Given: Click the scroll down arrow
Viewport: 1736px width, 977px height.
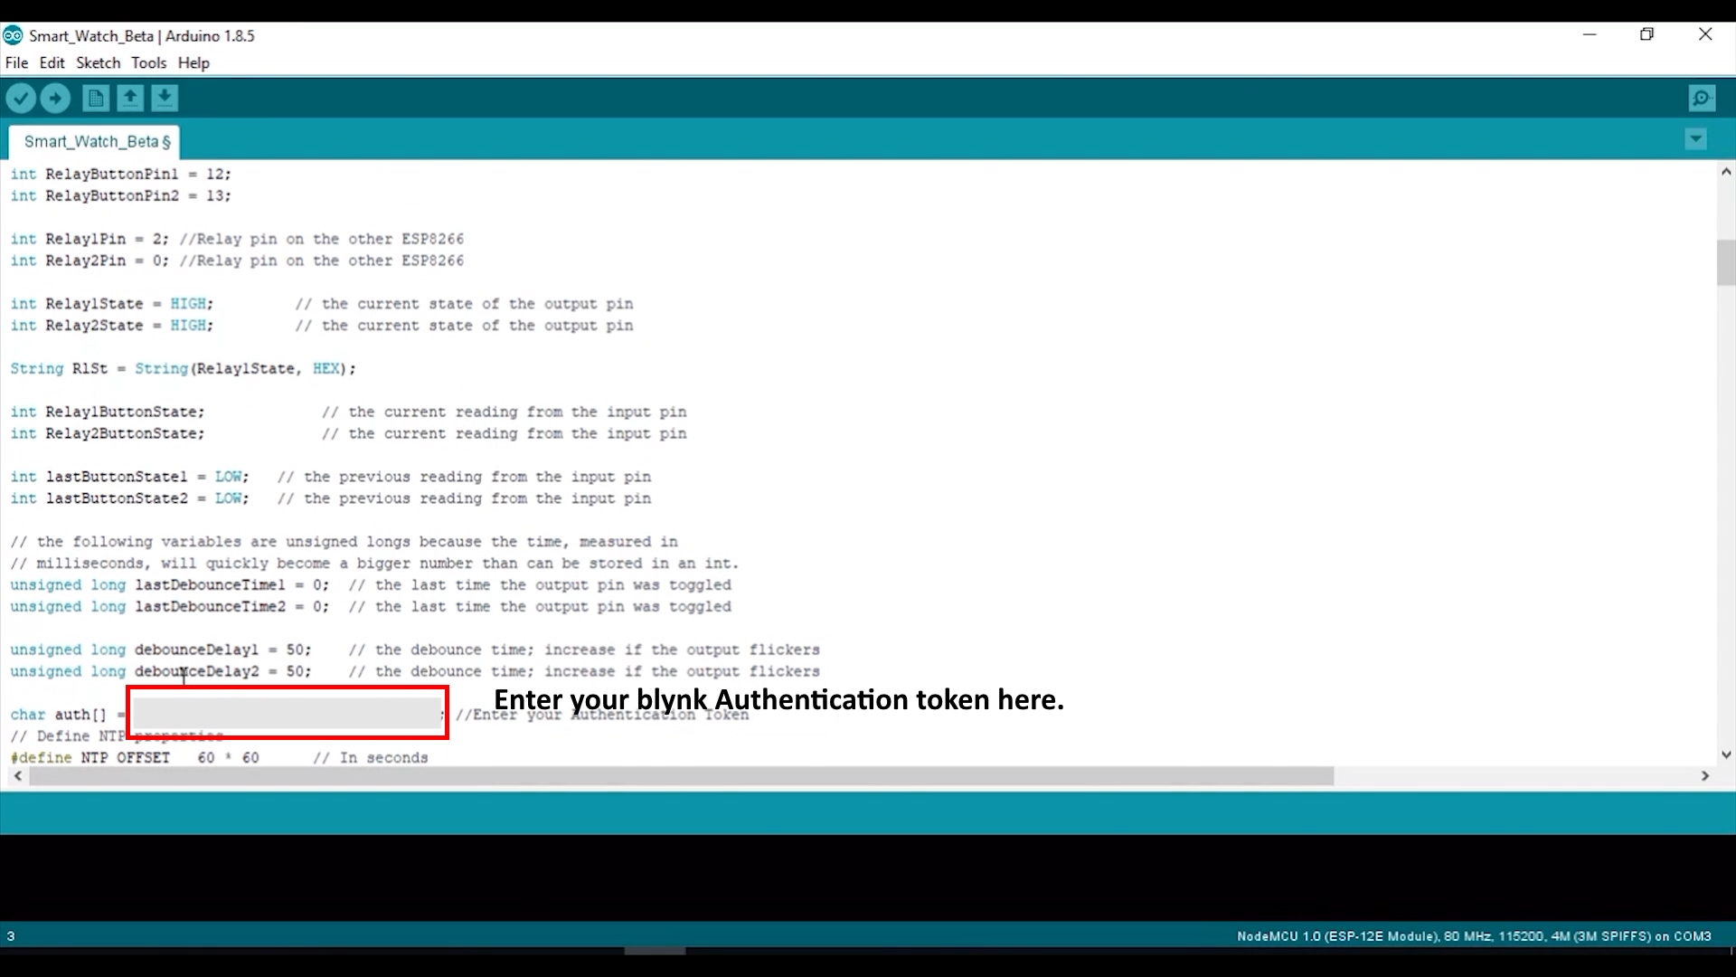Looking at the screenshot, I should (x=1725, y=754).
